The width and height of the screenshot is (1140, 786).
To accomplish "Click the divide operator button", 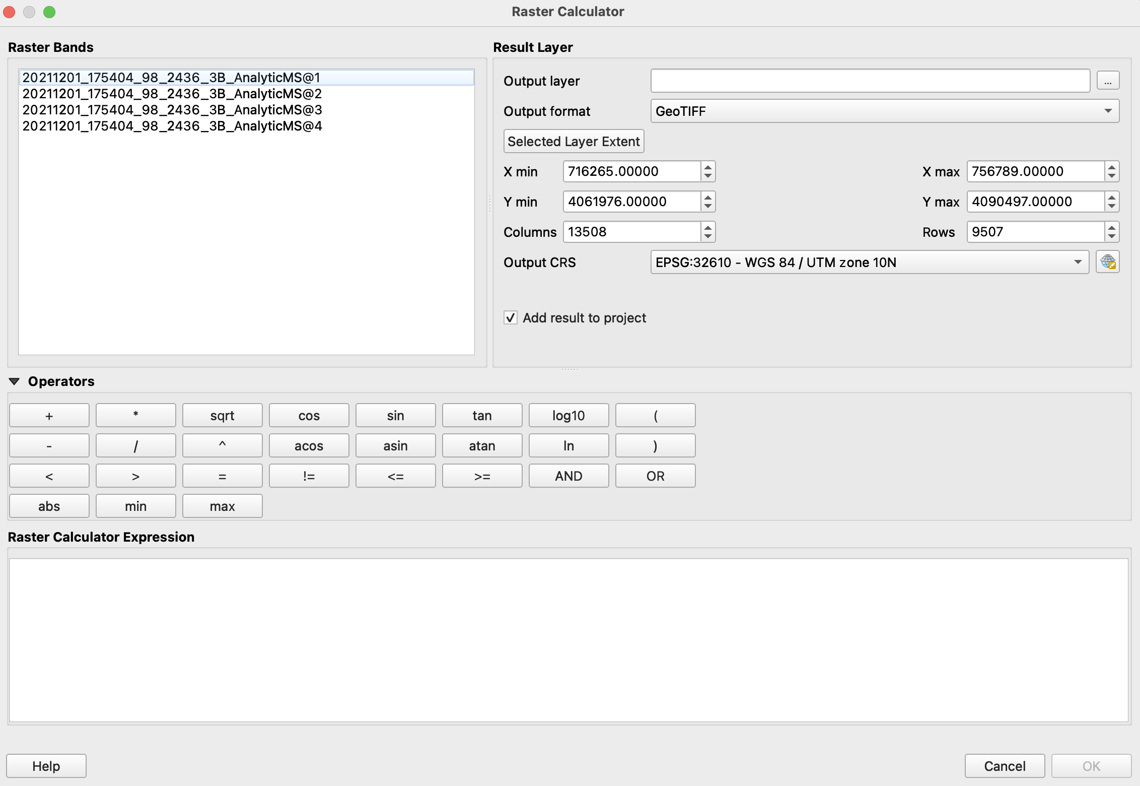I will (136, 445).
